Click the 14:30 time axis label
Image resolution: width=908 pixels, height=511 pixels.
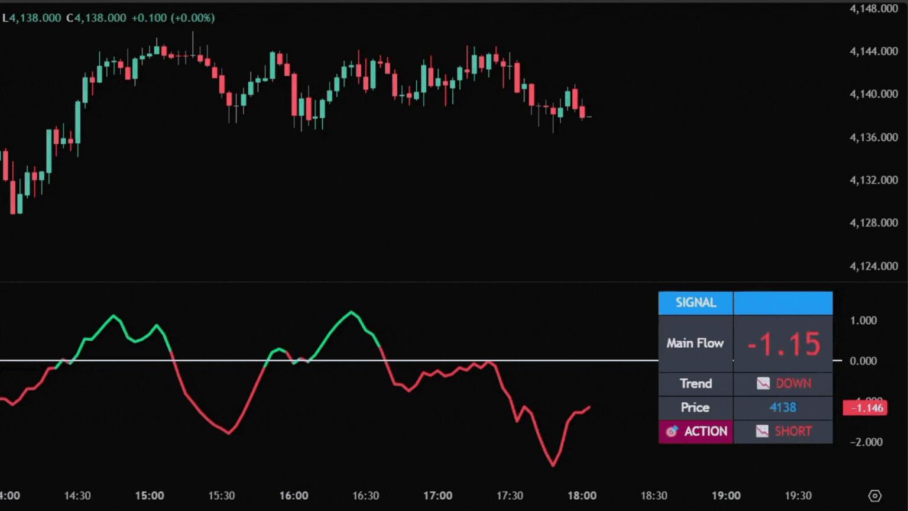77,496
